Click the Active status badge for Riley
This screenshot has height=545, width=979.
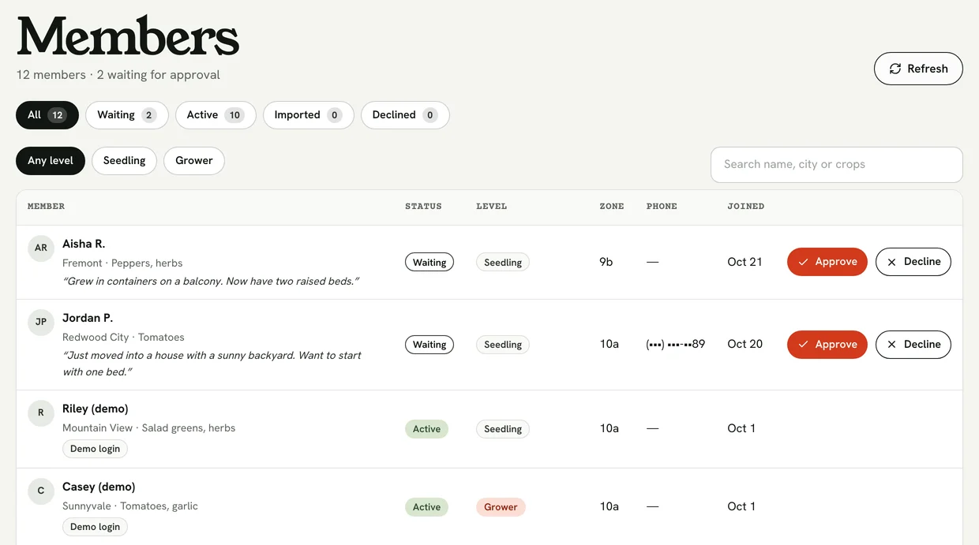click(426, 429)
